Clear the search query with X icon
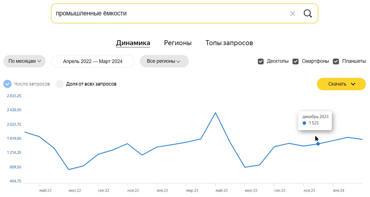 pyautogui.click(x=293, y=13)
